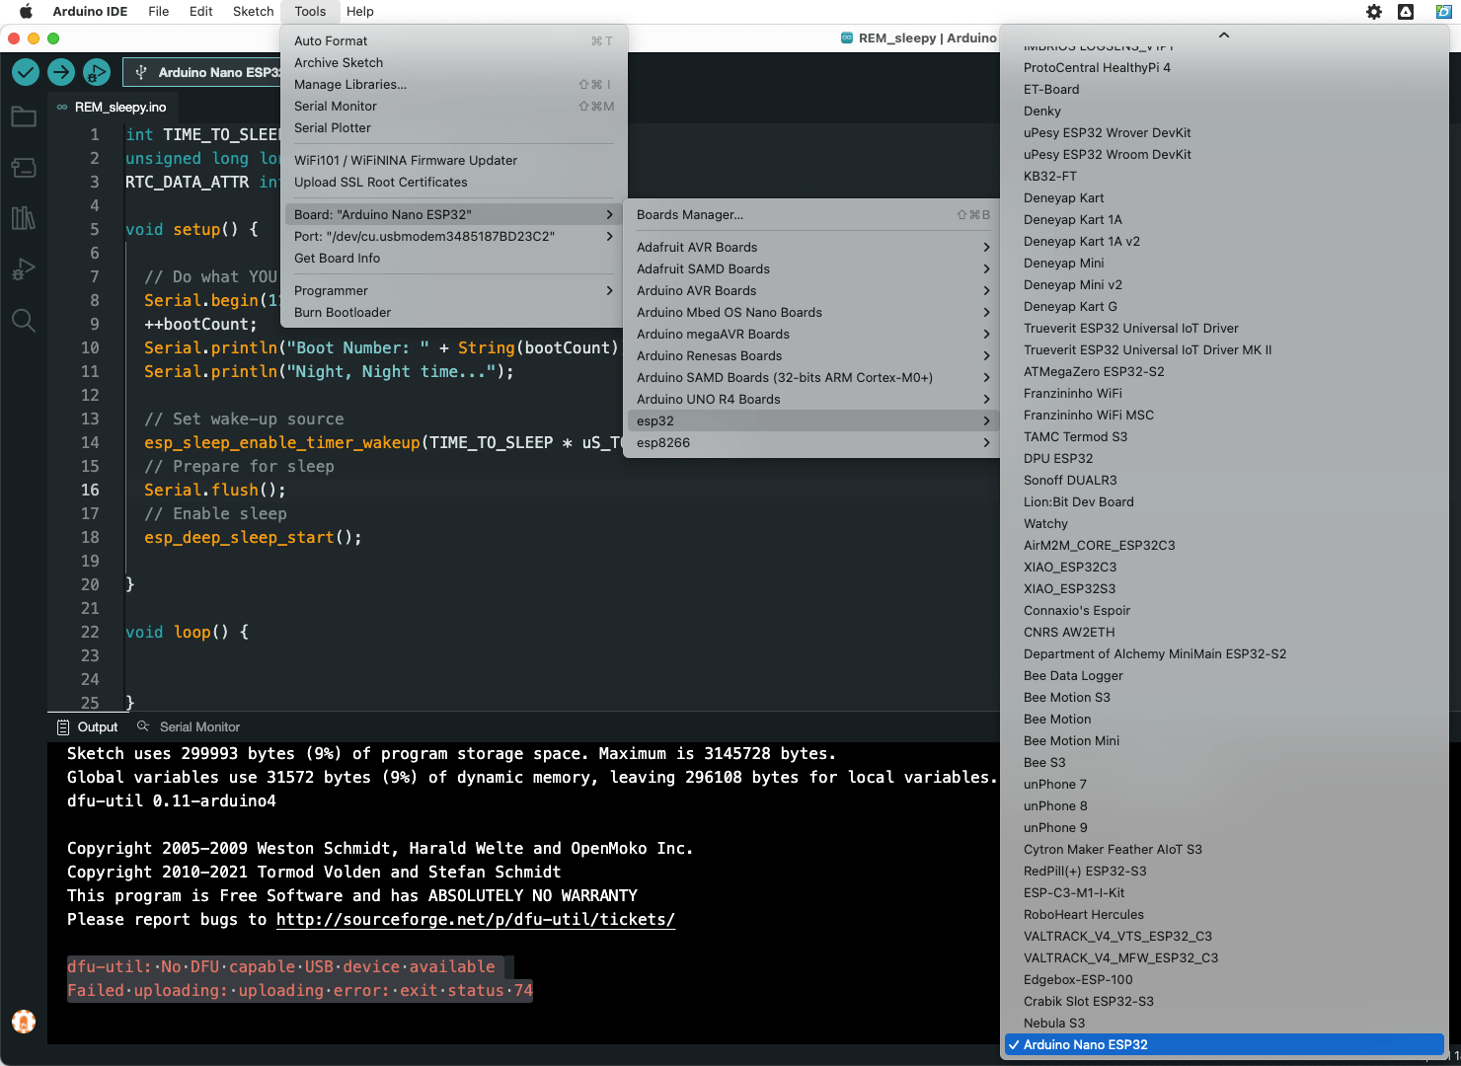Select Upload SSL Root Certificates
Screen dimensions: 1461x1066
click(454, 182)
